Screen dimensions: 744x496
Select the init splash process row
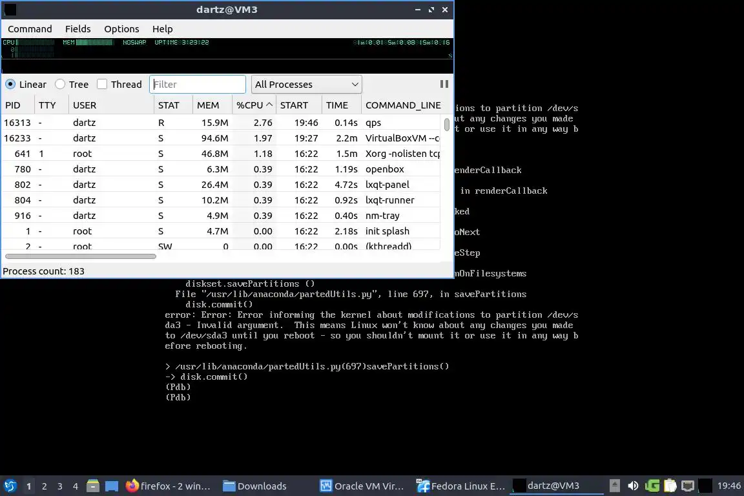pyautogui.click(x=221, y=231)
